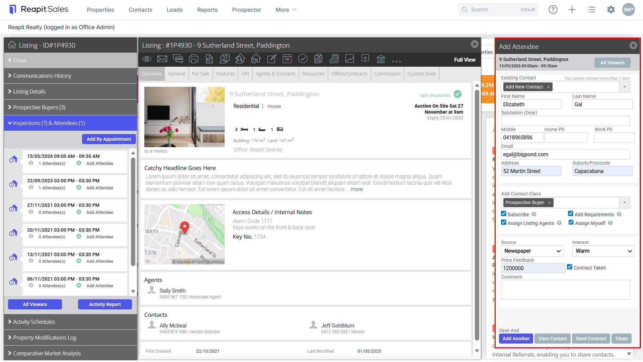Open the settings gear icon in header

tap(611, 10)
